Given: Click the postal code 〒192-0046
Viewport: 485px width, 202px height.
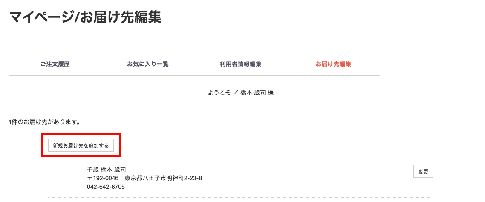Looking at the screenshot, I should tap(102, 178).
